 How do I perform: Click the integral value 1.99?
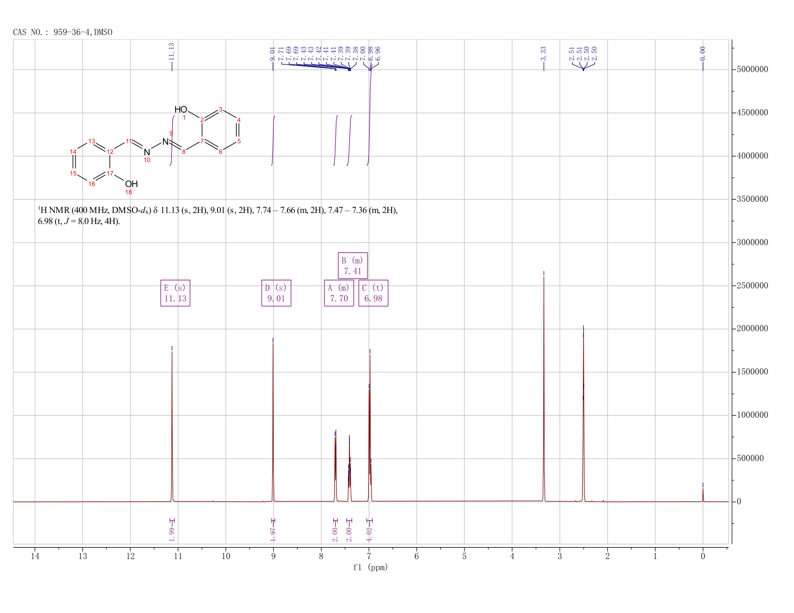click(x=172, y=534)
